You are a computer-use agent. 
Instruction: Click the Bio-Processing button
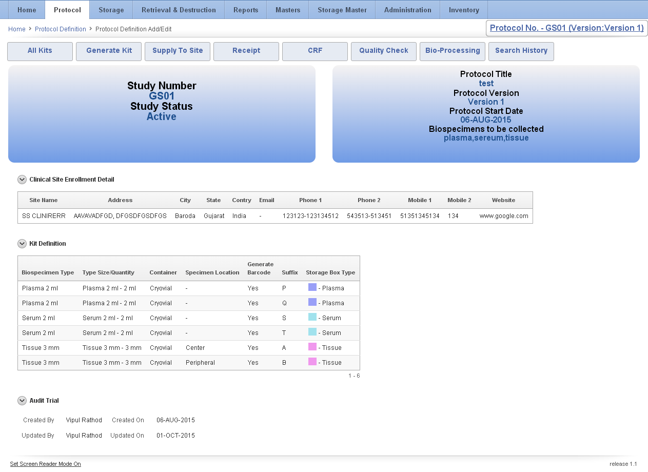tap(453, 51)
